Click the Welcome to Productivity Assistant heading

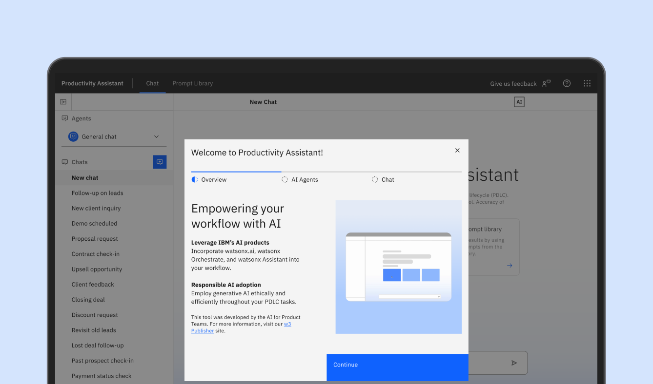click(257, 153)
